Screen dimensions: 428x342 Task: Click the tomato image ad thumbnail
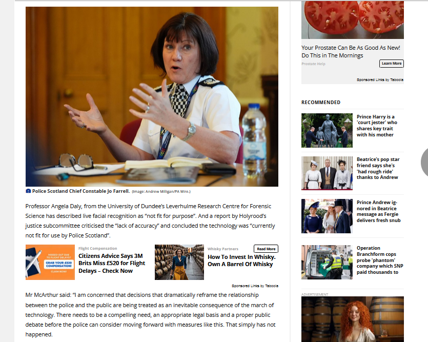(352, 19)
